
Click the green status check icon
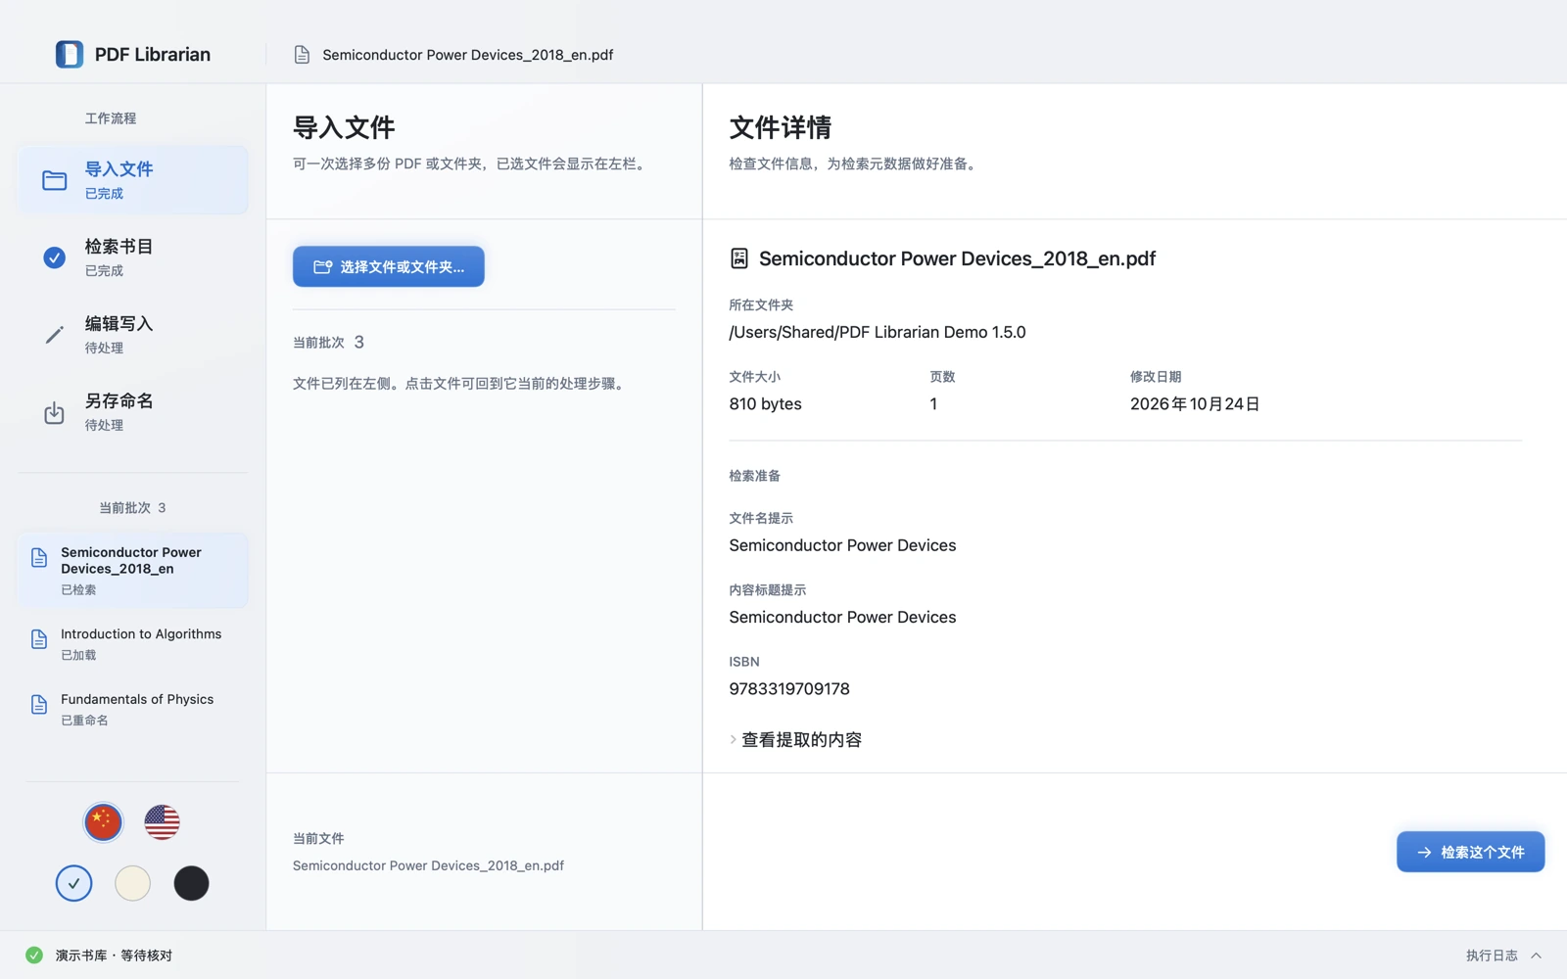[34, 956]
